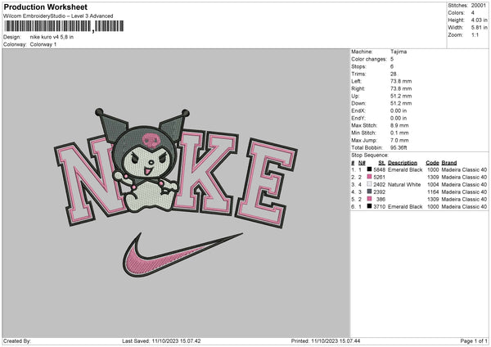491x347 pixels.
Task: Click 'Last Saved: 11/10/2023 15.07.42' in footer
Action: [161, 341]
